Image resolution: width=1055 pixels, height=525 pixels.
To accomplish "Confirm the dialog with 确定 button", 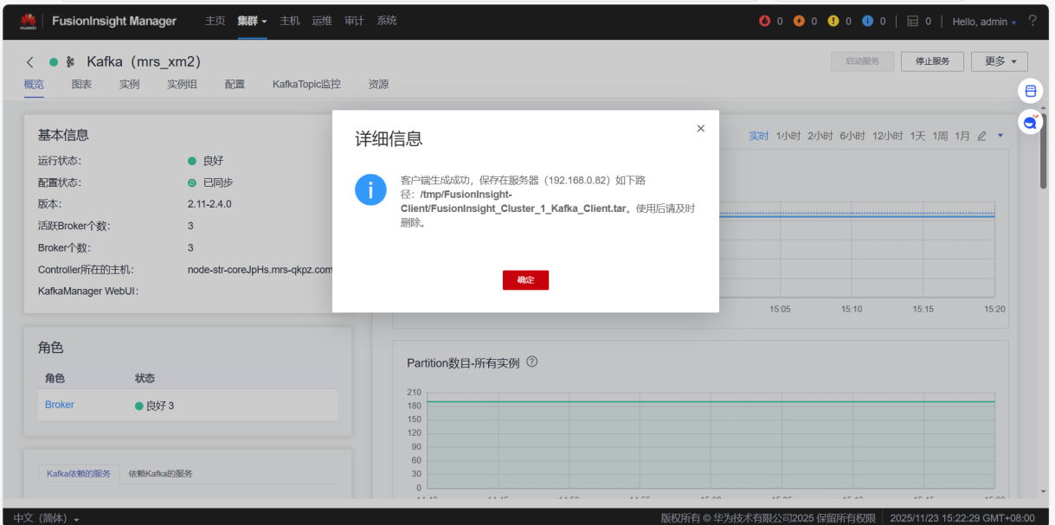I will coord(525,279).
